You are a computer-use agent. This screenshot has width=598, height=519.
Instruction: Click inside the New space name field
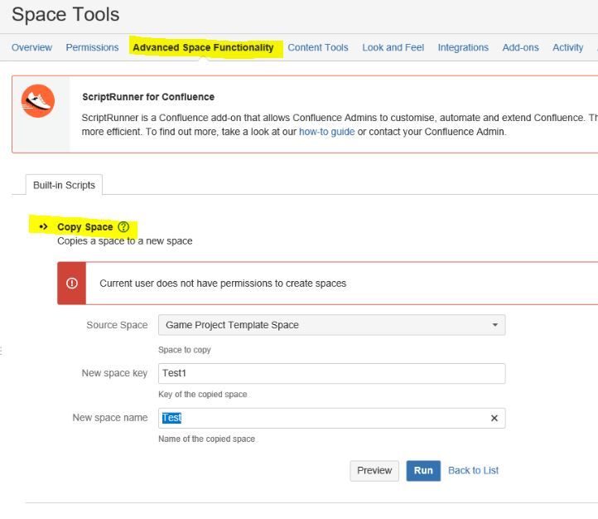(332, 418)
